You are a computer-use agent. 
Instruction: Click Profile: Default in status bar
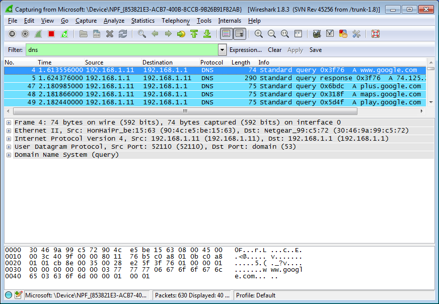(x=256, y=295)
